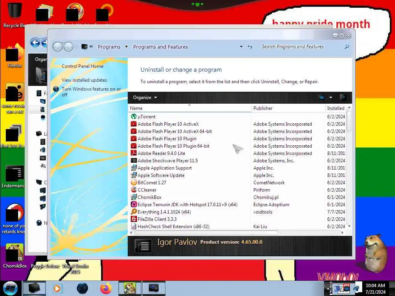This screenshot has width=395, height=296.
Task: Click the horizontal scrollbar thumb
Action: coord(206,232)
